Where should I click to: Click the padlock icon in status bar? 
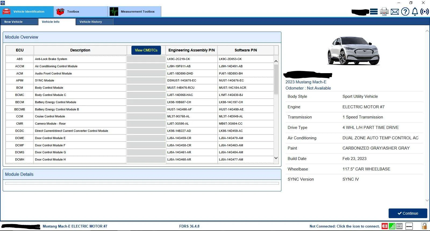(x=424, y=226)
